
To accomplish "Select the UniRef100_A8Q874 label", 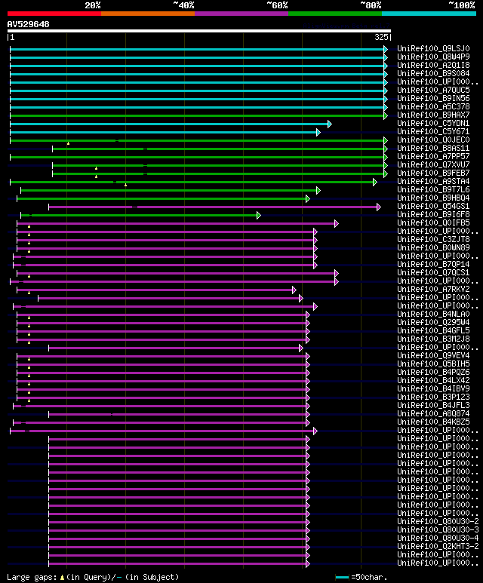I will pos(433,414).
